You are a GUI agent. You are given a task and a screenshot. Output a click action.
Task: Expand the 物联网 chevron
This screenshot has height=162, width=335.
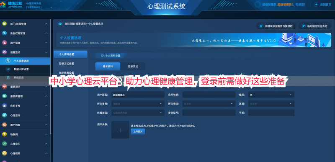click(46, 135)
